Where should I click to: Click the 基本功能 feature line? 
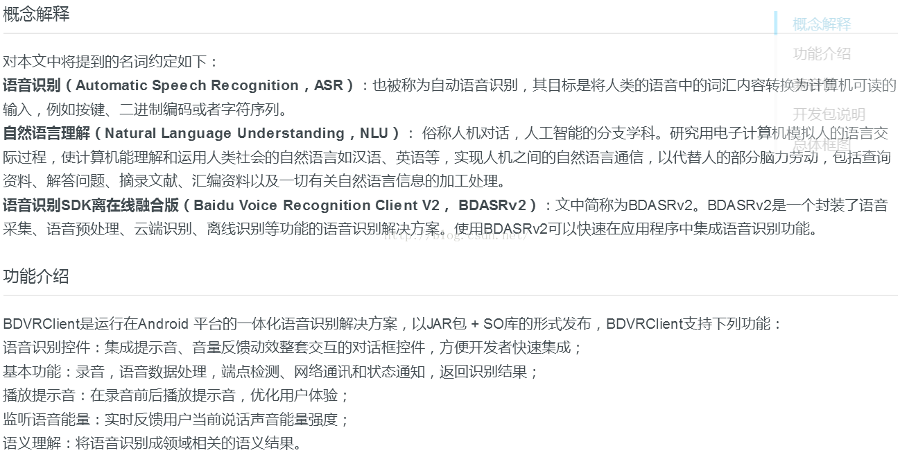click(x=270, y=372)
